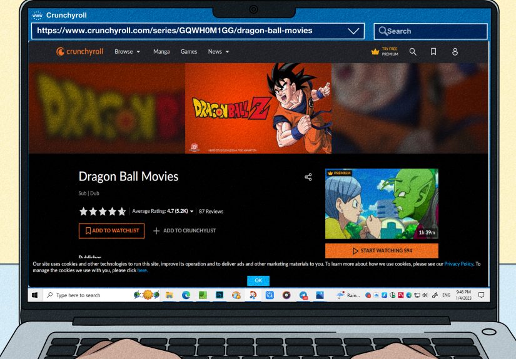Viewport: 516px width, 359px height.
Task: Click the taskbar clock showing 9:46 PM
Action: tap(463, 295)
